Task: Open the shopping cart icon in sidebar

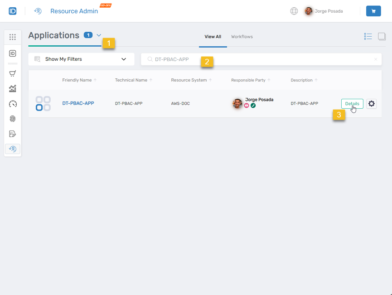Action: [x=12, y=73]
